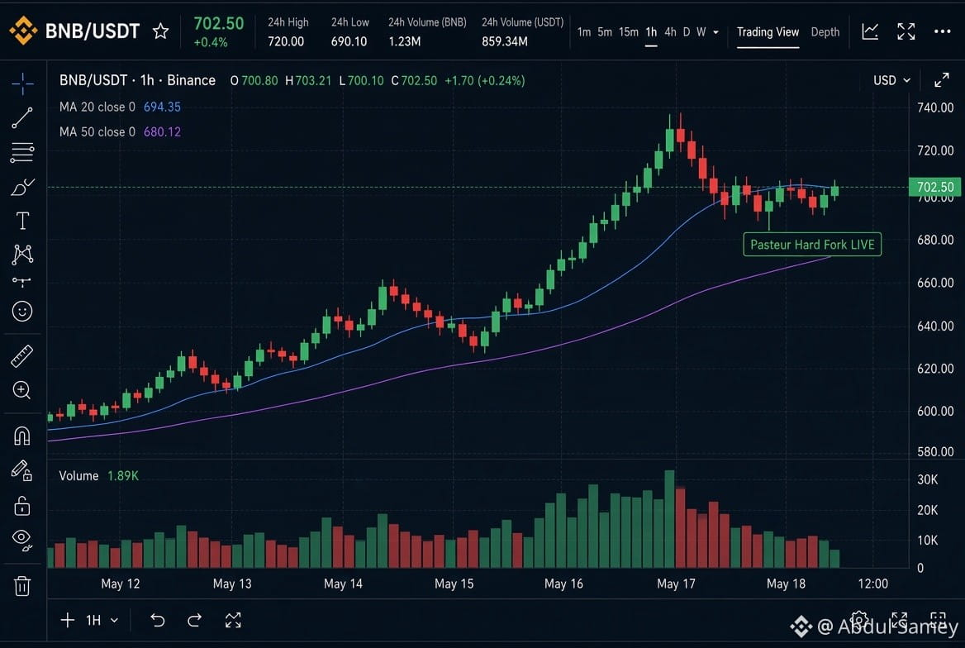Image resolution: width=965 pixels, height=648 pixels.
Task: Click the tallest green volume bar
Action: tap(669, 518)
